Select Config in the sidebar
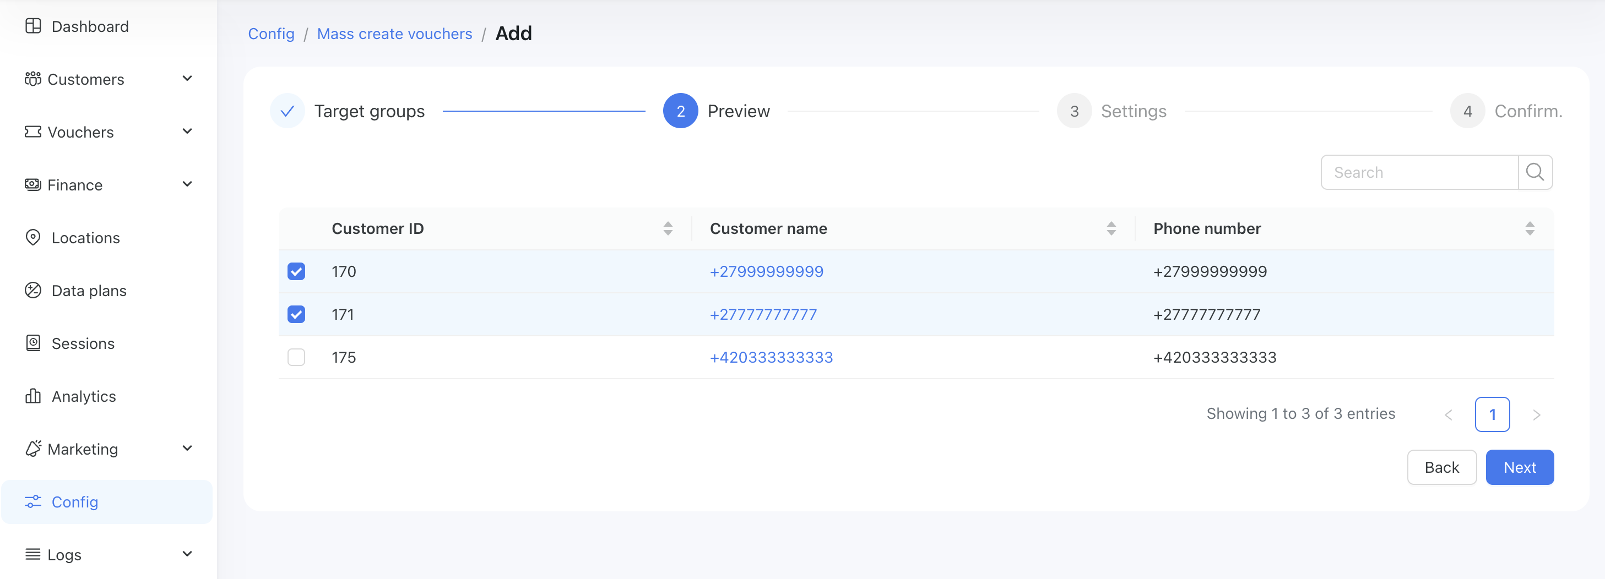Viewport: 1605px width, 579px height. pos(106,502)
